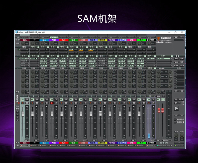The width and height of the screenshot is (198, 163).
Task: Arm record on channel 1 音乐
Action: (23, 103)
